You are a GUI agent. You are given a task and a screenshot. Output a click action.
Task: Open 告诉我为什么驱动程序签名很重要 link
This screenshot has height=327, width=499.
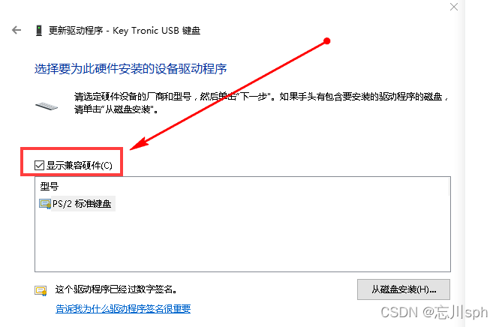(123, 308)
